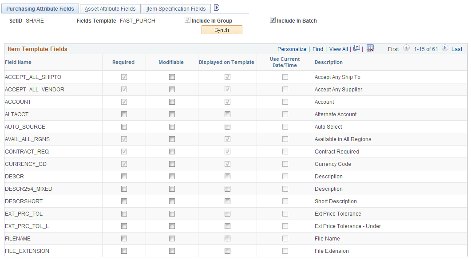This screenshot has width=471, height=260.
Task: Open the Item Template Fields grid in popup window
Action: [x=356, y=49]
